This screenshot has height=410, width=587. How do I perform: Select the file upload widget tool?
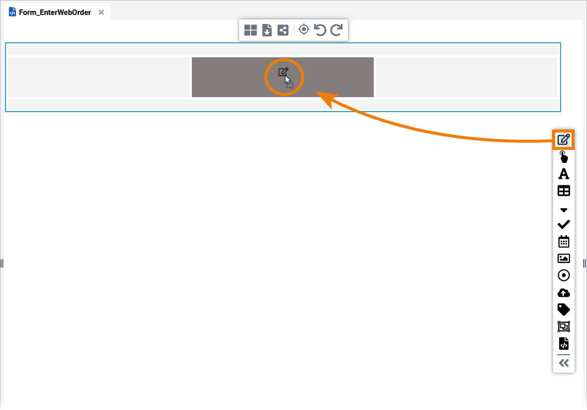click(x=564, y=292)
